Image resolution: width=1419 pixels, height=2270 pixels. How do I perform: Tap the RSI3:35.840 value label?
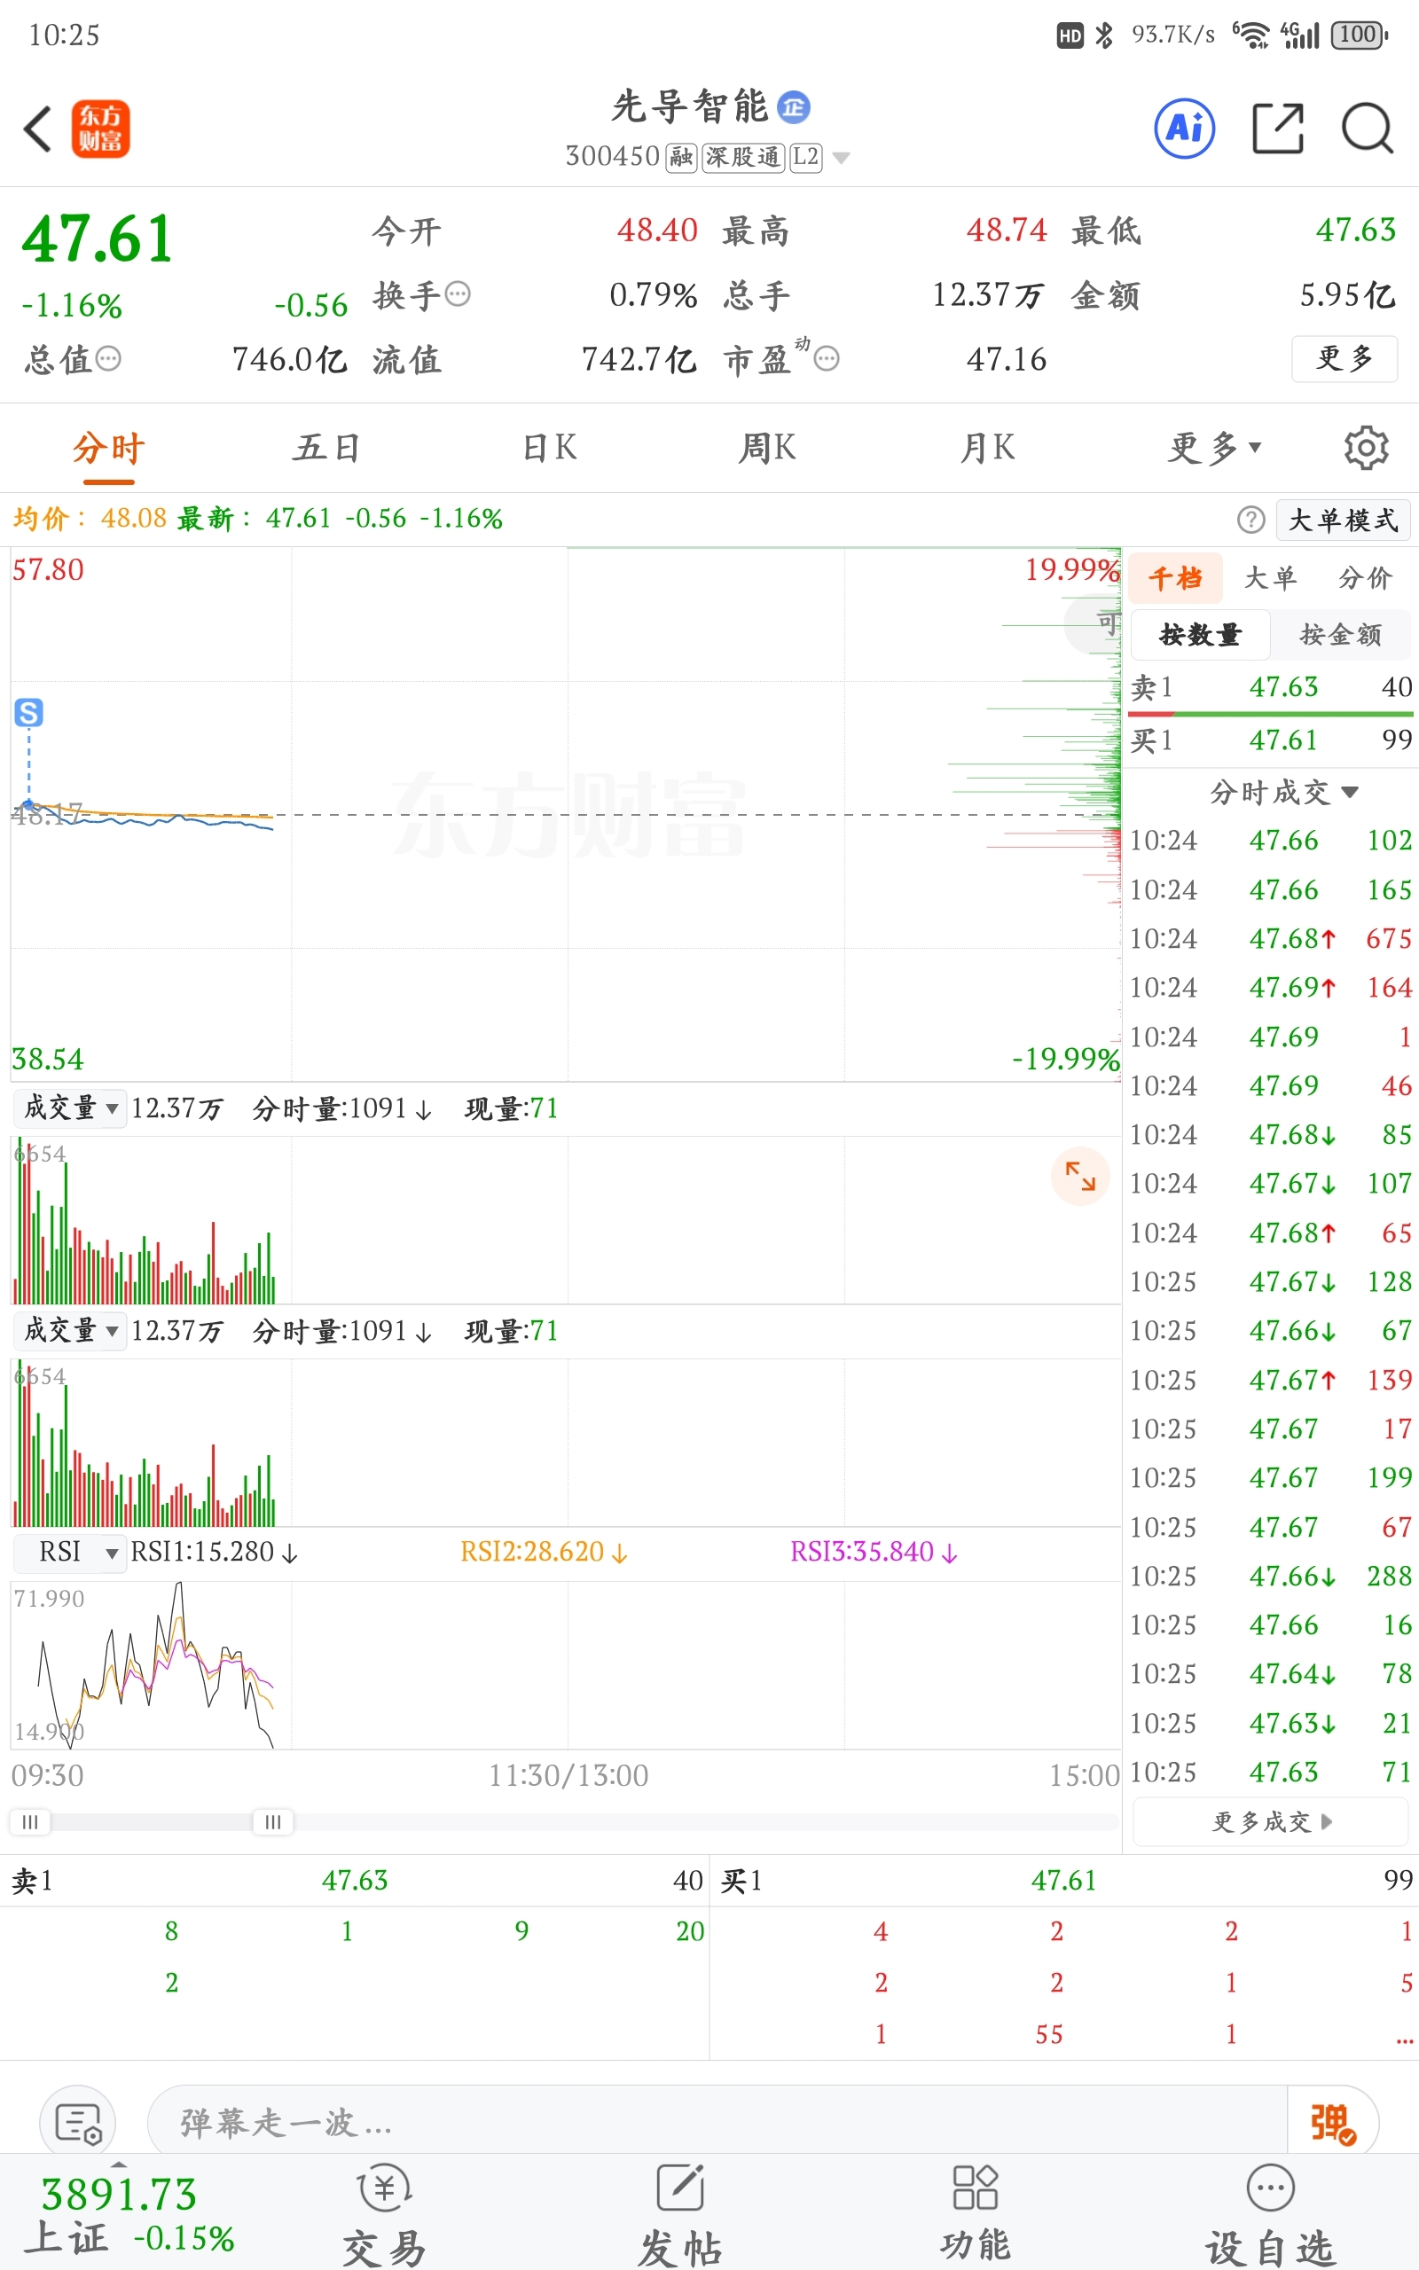click(x=873, y=1552)
